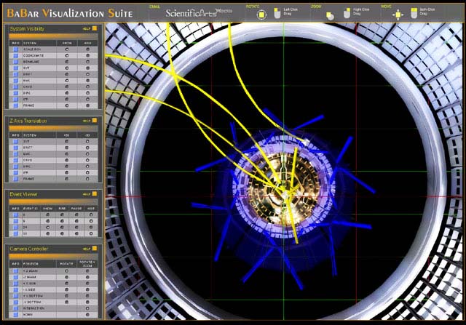Open info icon for -Z BEAM camera position
This screenshot has width=466, height=325.
click(x=15, y=277)
